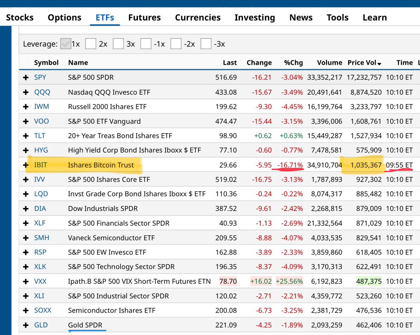Viewport: 420px width, 335px height.
Task: Sort by the Symbol column header
Action: point(46,63)
